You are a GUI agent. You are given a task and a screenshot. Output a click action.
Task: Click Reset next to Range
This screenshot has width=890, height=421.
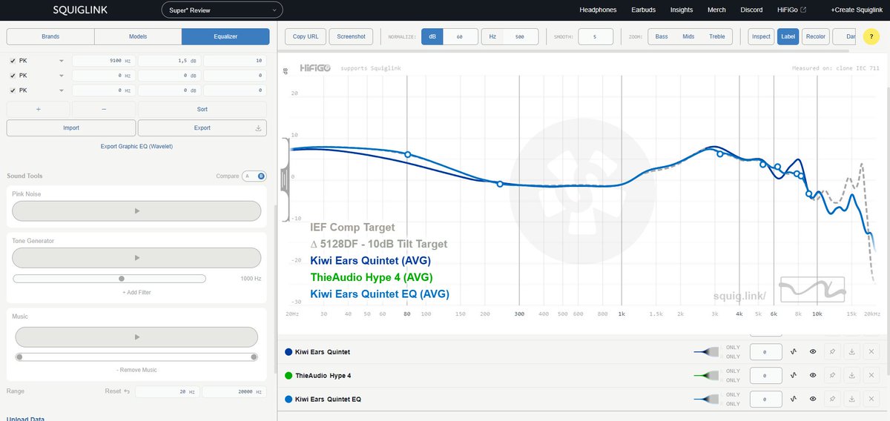tap(117, 391)
